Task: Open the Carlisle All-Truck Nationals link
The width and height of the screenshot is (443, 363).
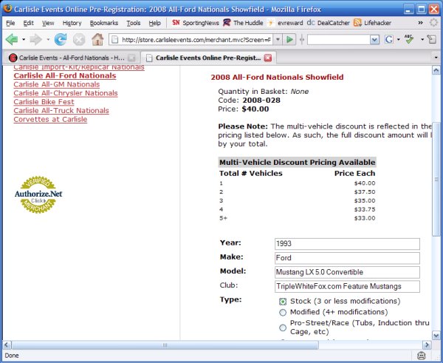Action: point(61,111)
